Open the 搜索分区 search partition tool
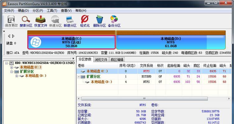 coord(26,21)
